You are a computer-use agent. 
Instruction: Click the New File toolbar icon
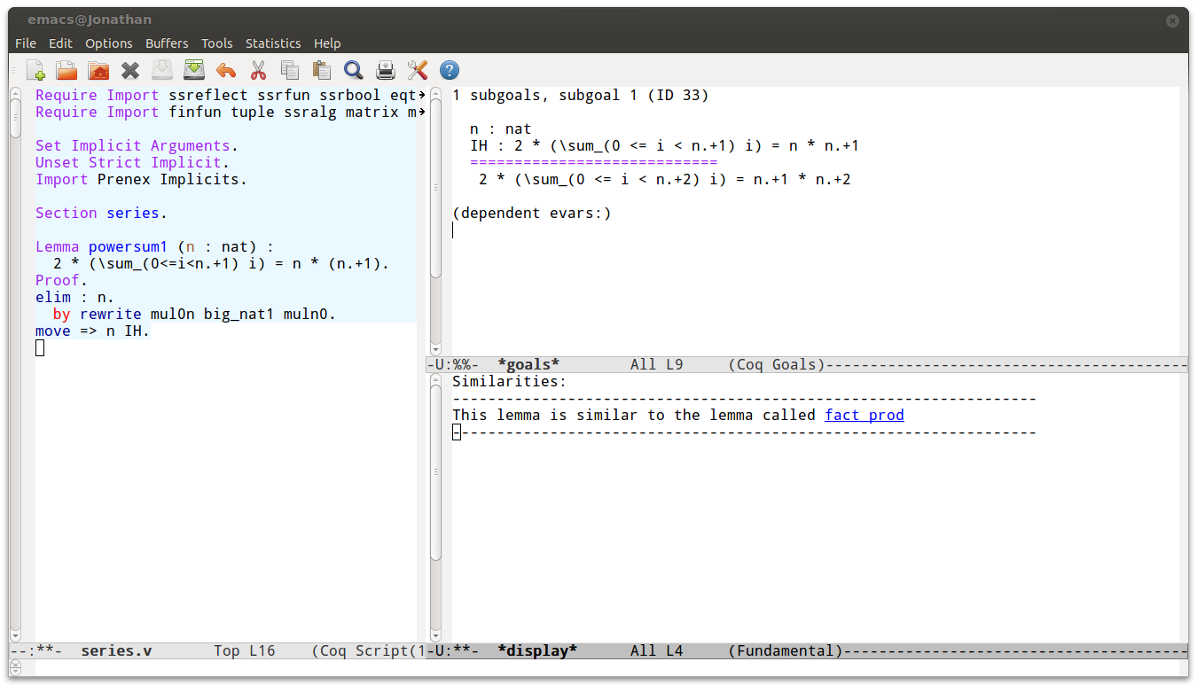click(35, 70)
